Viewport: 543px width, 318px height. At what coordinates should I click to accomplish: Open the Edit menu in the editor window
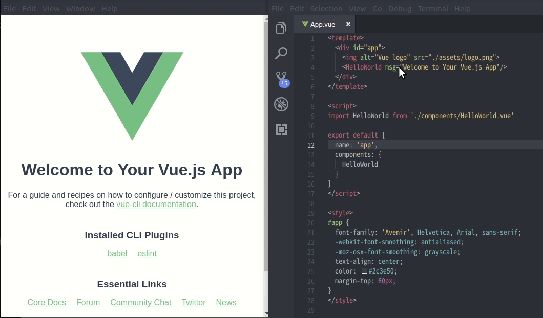coord(297,9)
